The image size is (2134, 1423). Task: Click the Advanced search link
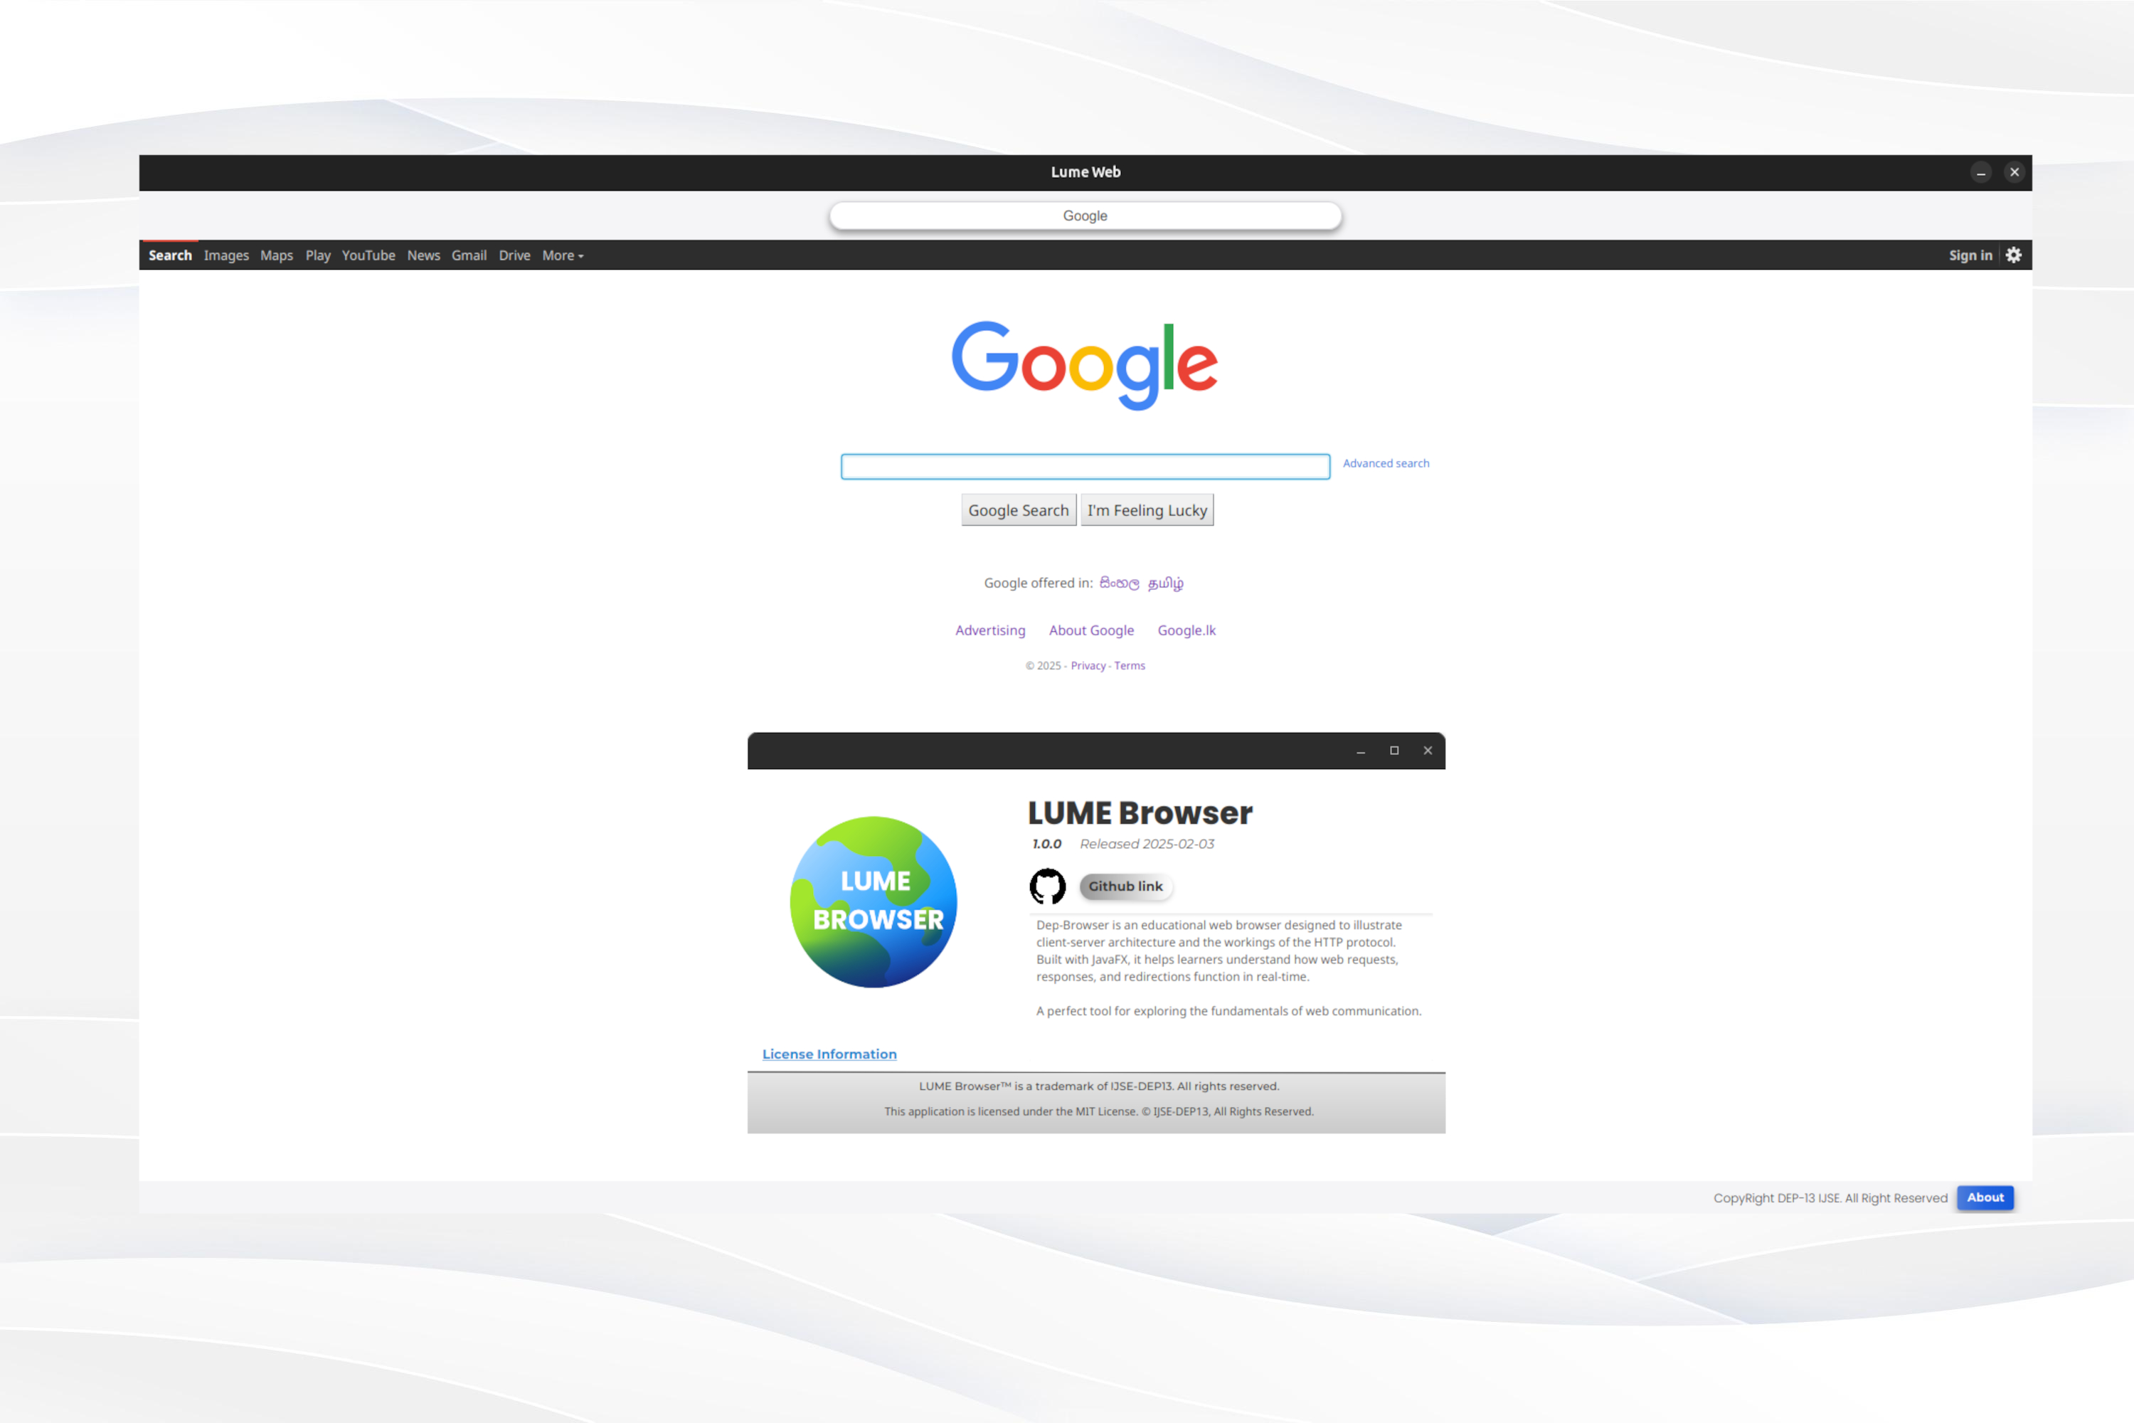(1384, 462)
